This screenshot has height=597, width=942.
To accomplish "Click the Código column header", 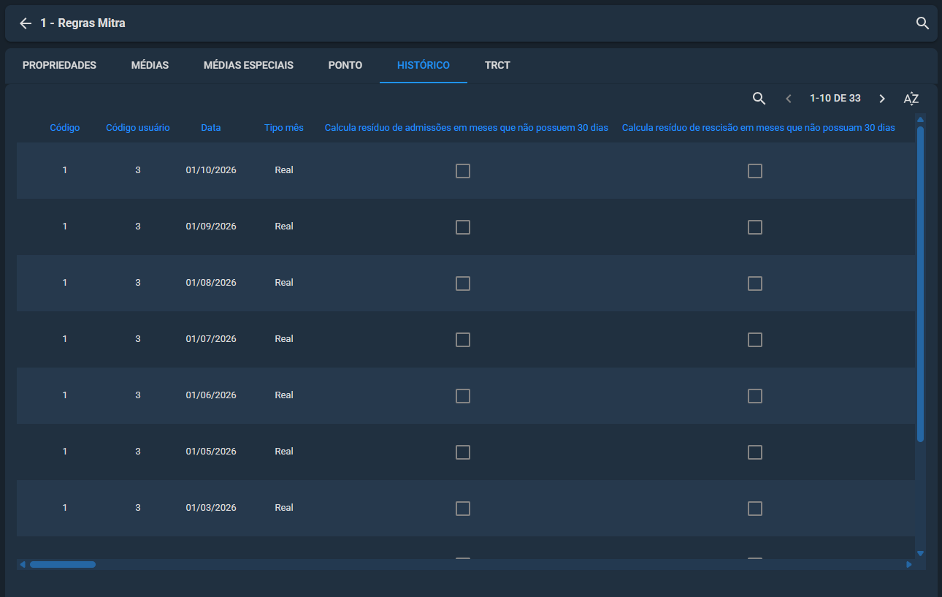I will [x=65, y=128].
